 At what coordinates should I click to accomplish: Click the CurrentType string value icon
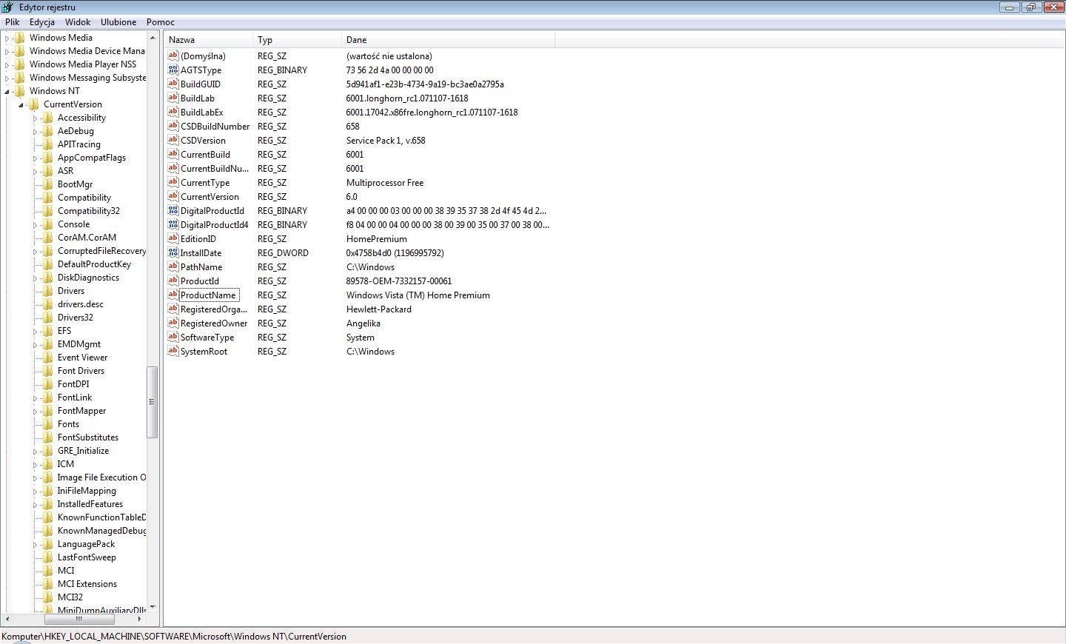(173, 182)
